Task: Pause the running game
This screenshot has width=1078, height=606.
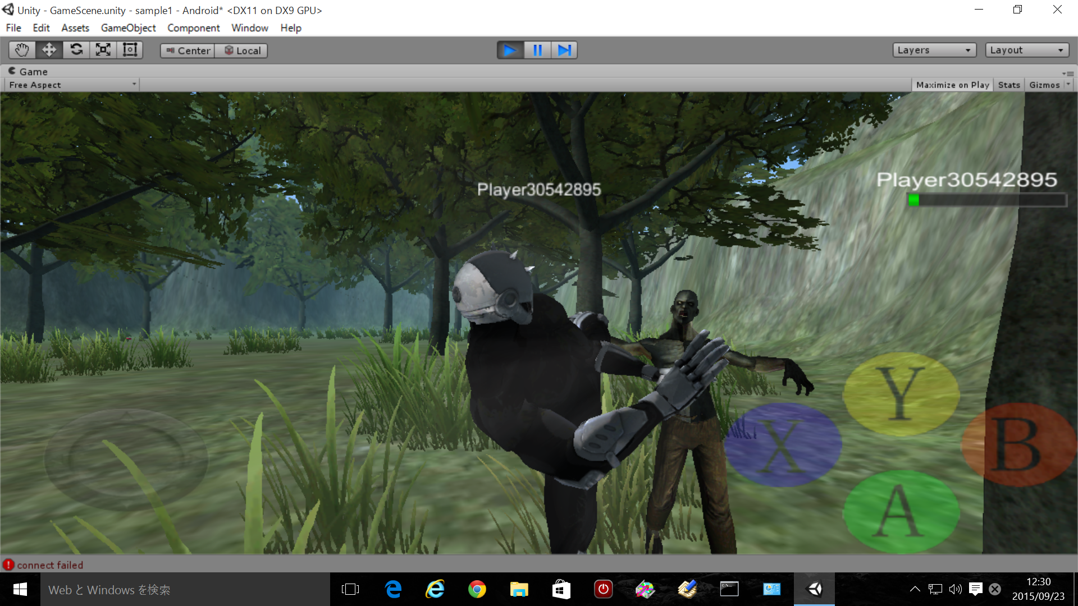Action: click(537, 50)
